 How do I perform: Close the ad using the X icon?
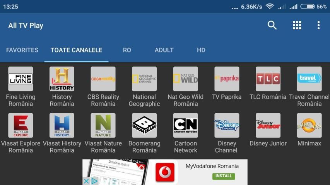tap(87, 181)
